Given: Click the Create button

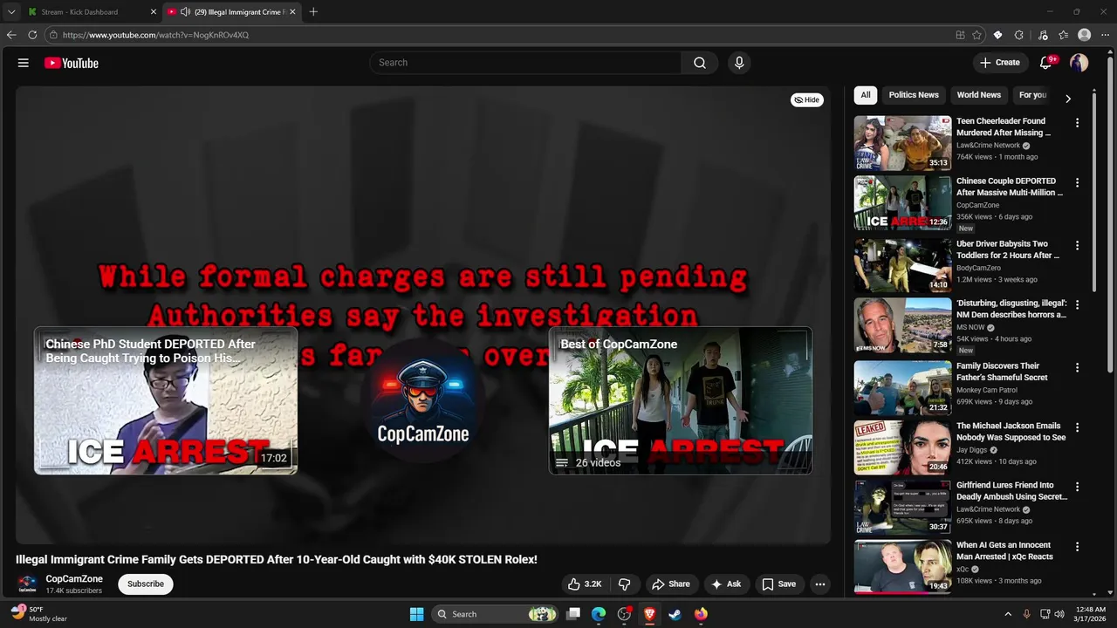Looking at the screenshot, I should pyautogui.click(x=1000, y=63).
